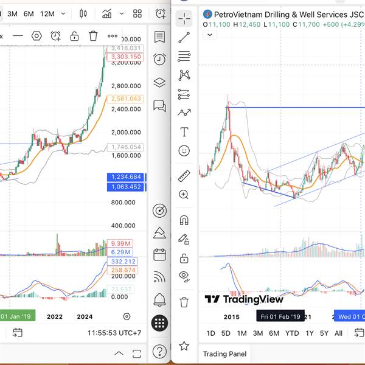Expand the interval dropdown next to 12M
The image size is (365, 365).
63,13
